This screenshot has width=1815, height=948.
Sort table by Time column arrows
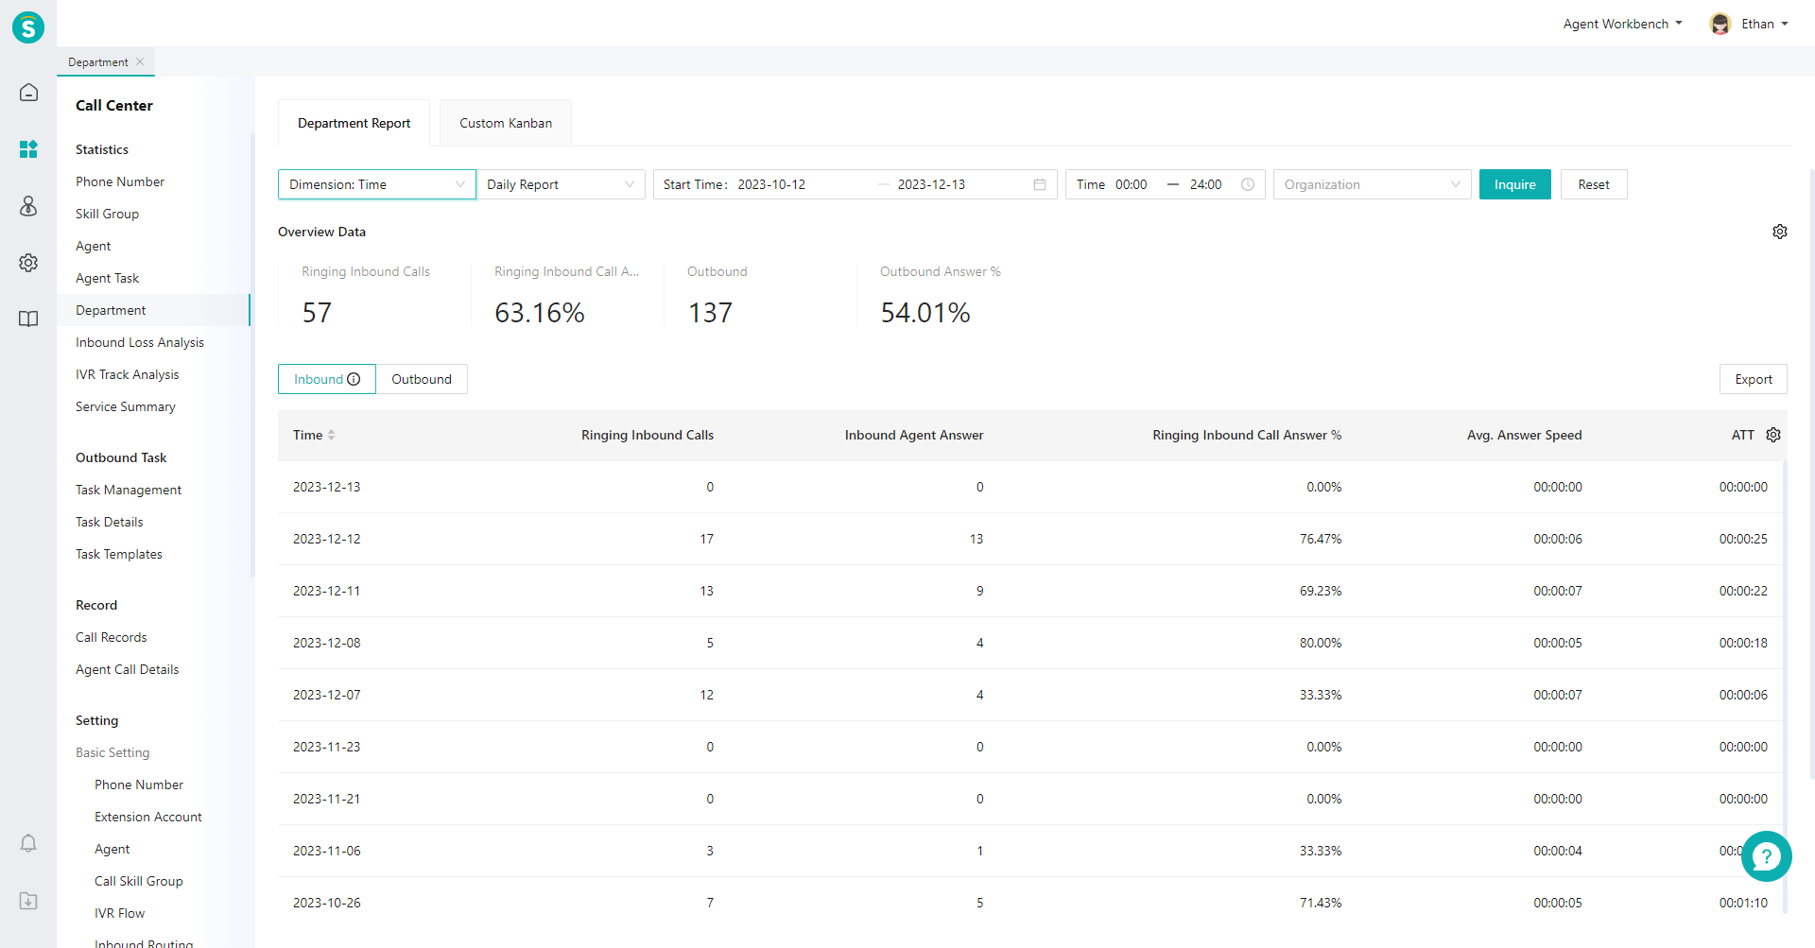[x=332, y=435]
